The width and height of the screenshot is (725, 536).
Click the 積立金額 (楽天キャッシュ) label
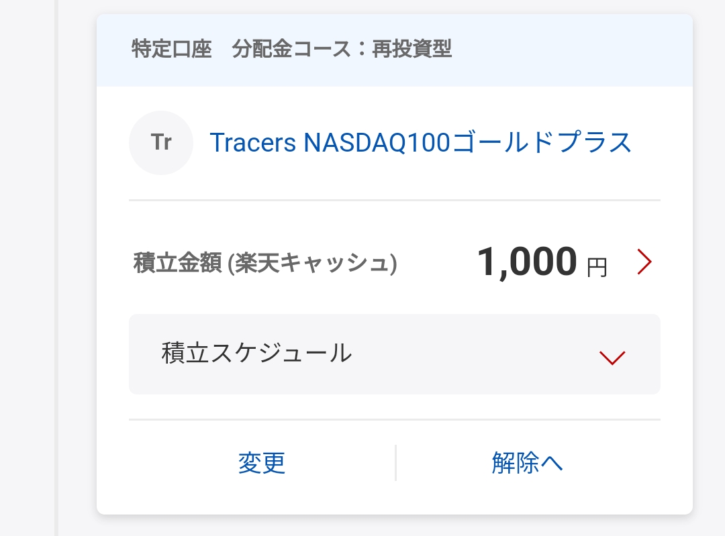(265, 263)
